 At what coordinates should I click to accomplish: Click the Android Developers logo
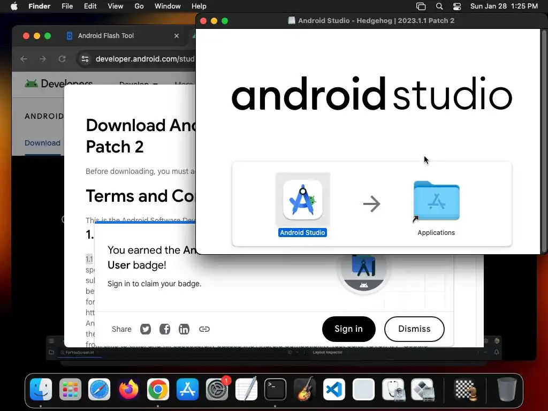[58, 83]
